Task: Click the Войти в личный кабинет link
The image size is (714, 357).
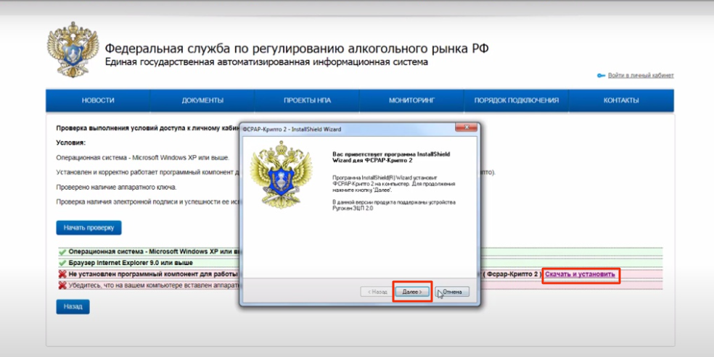Action: [x=641, y=75]
